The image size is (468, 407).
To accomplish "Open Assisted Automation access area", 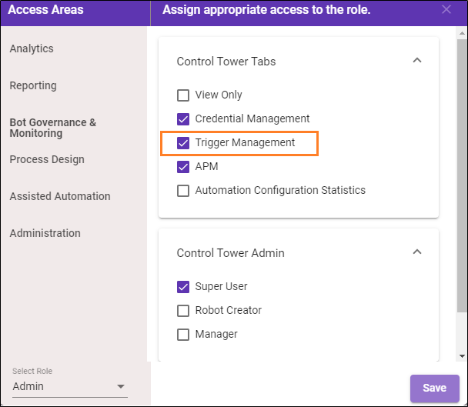I will point(60,196).
